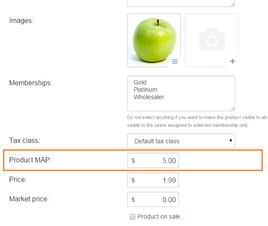268x226 pixels.
Task: Click the blue plus add-image icon
Action: pos(233,61)
